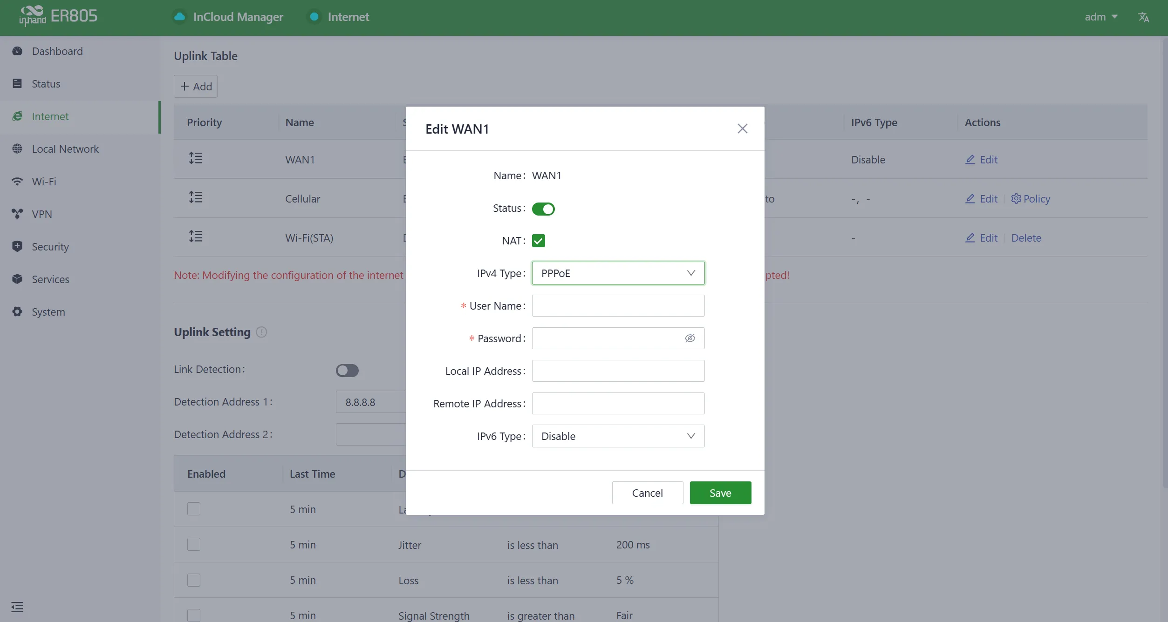Open the IPv6 Type Disable dropdown
The height and width of the screenshot is (622, 1168).
[618, 436]
